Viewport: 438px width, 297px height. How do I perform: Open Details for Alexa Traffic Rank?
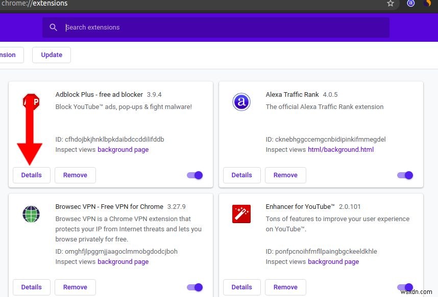coord(242,175)
